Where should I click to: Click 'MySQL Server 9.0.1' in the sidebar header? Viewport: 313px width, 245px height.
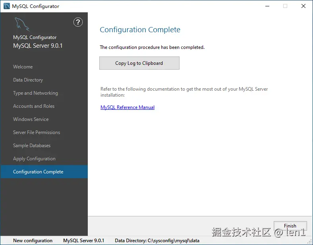(38, 46)
